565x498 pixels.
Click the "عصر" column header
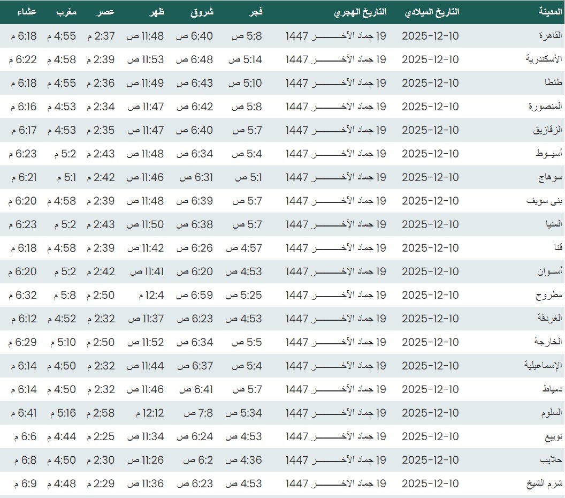coord(106,12)
